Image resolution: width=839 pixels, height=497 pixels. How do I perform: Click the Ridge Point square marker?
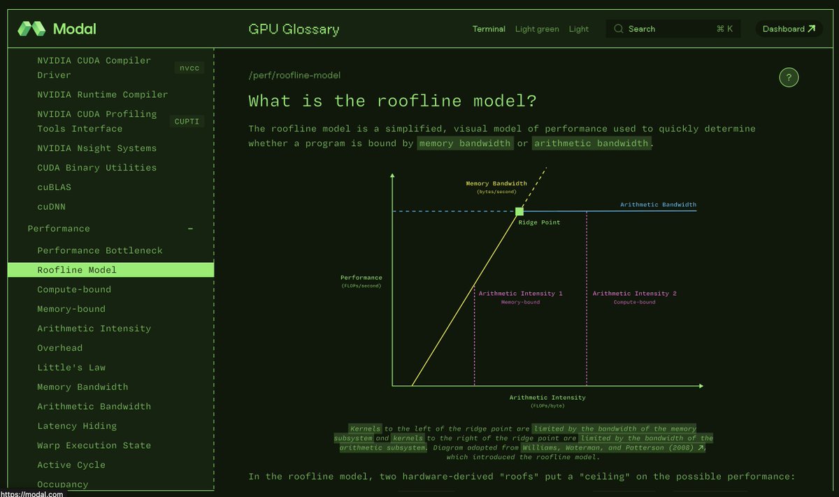(x=519, y=211)
